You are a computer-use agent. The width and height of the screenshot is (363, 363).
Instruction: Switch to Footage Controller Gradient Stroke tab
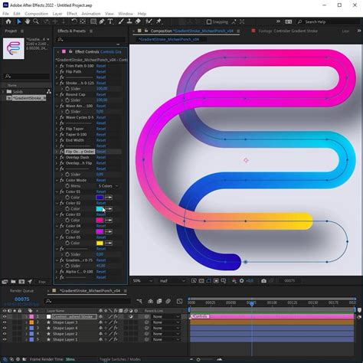click(288, 31)
